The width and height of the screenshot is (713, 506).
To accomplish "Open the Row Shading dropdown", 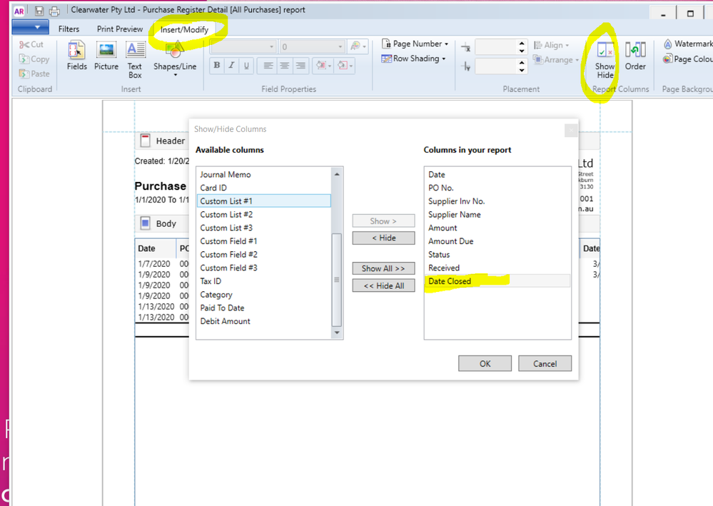I will pyautogui.click(x=413, y=59).
